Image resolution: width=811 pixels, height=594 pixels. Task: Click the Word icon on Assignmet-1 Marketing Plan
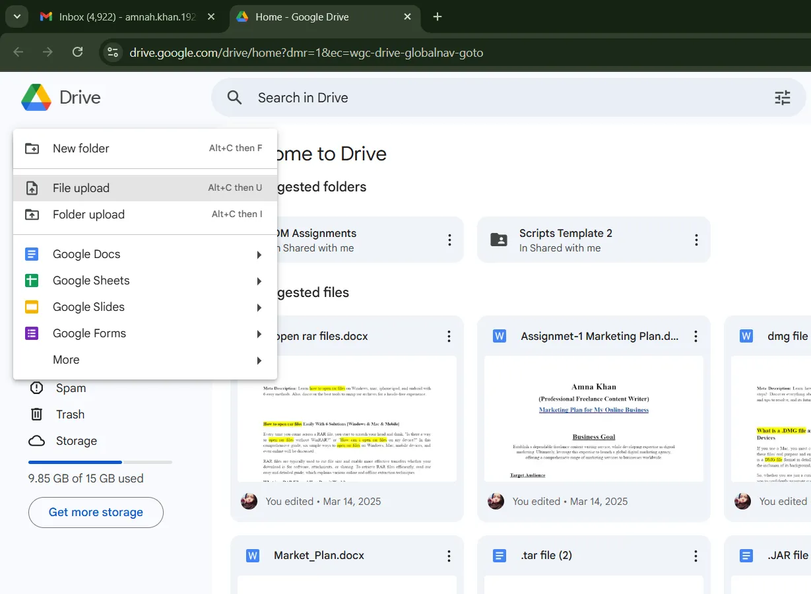coord(500,337)
